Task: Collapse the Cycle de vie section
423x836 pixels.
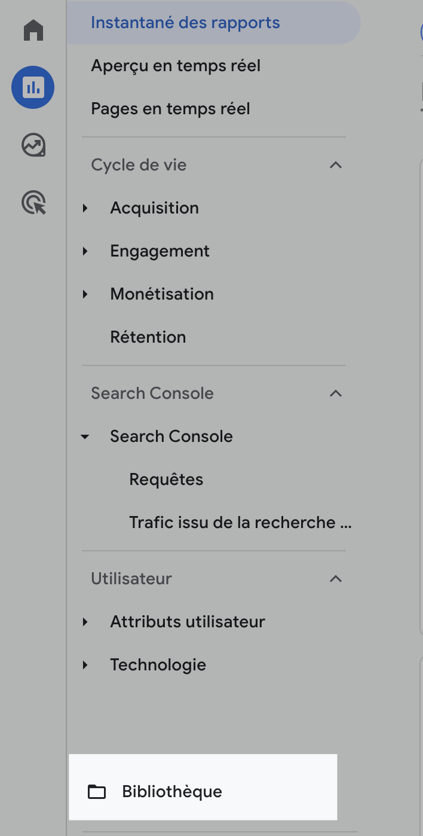Action: pyautogui.click(x=336, y=165)
